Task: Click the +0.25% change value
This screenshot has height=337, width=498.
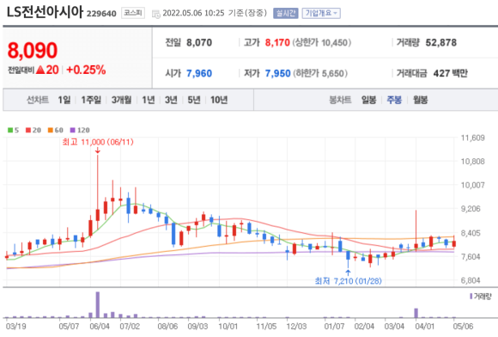Action: pos(86,70)
